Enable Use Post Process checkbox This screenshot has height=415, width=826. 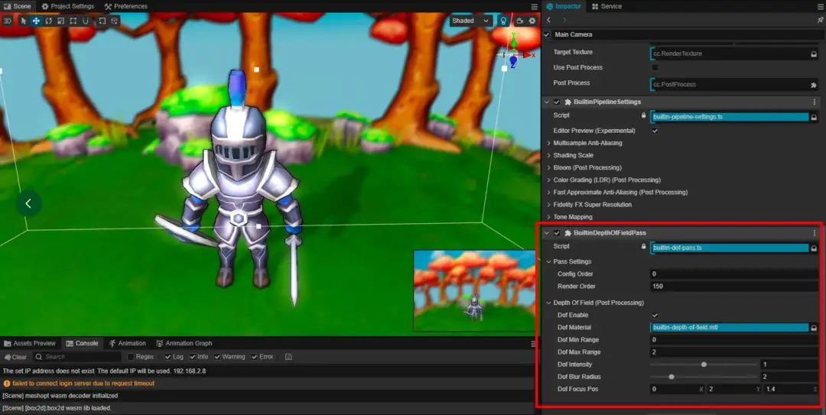pos(655,67)
